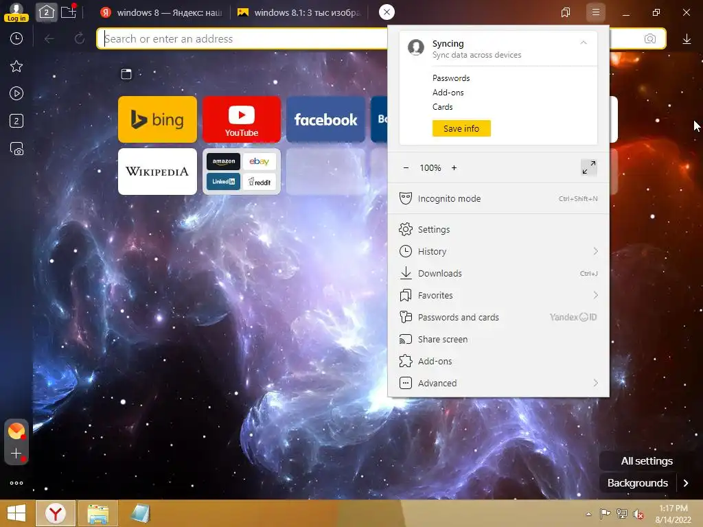Click Add-ons in the sync list
Viewport: 703px width, 527px height.
(x=448, y=93)
